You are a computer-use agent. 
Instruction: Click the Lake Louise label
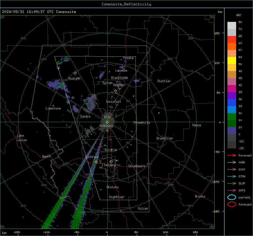coord(22,138)
